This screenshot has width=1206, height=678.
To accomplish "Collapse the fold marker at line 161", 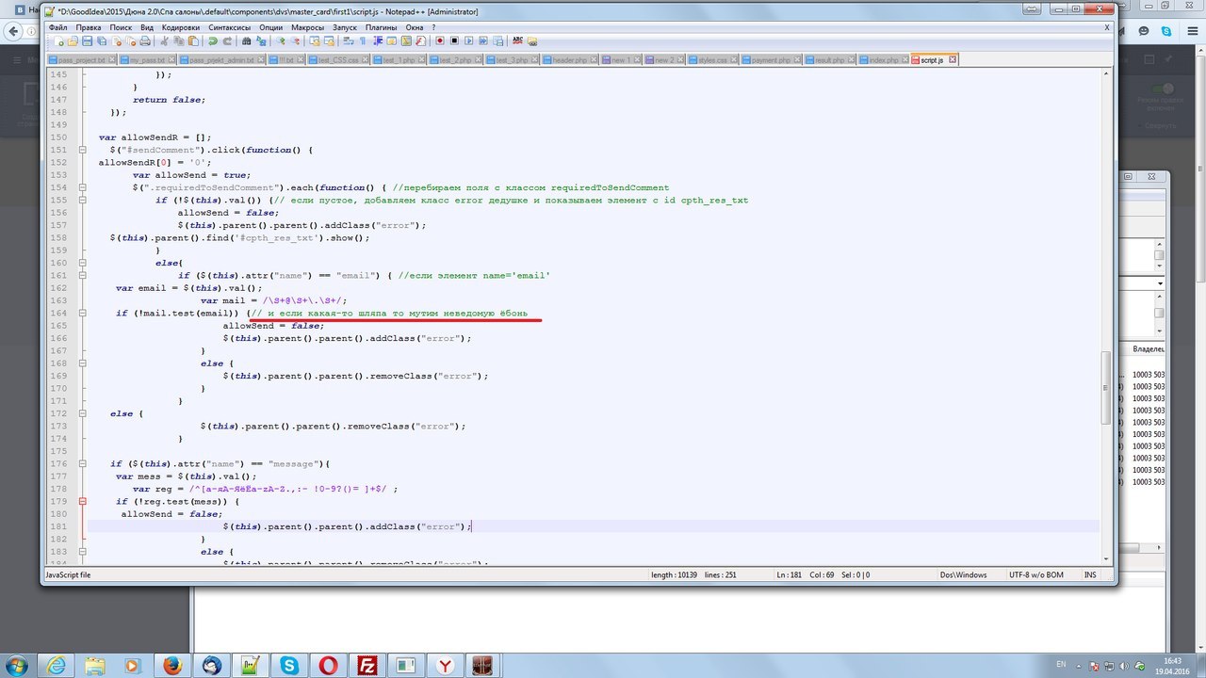I will pos(82,276).
